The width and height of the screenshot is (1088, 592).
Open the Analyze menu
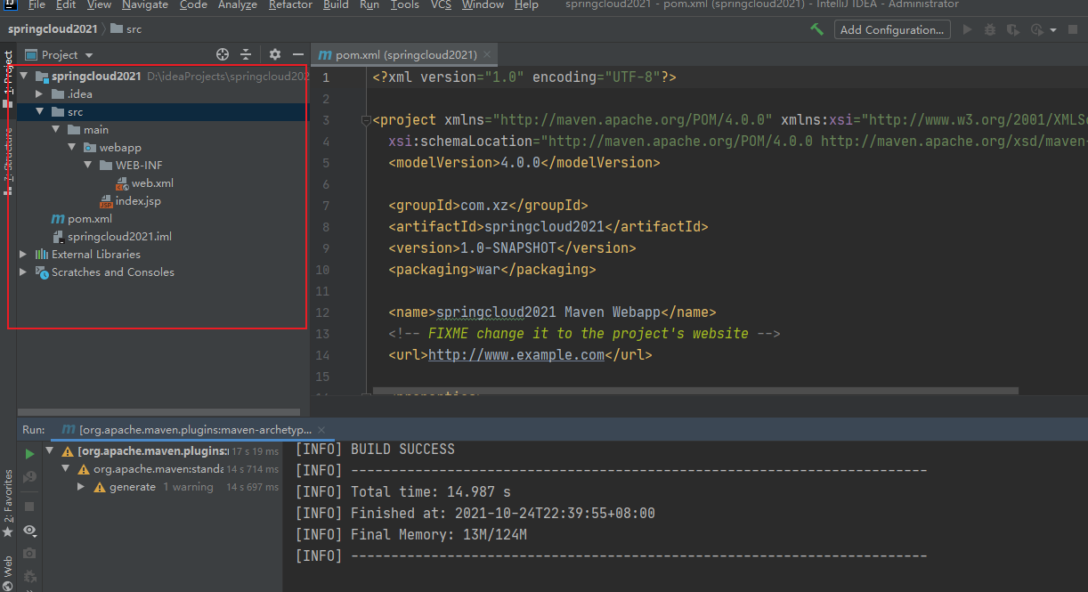point(237,5)
